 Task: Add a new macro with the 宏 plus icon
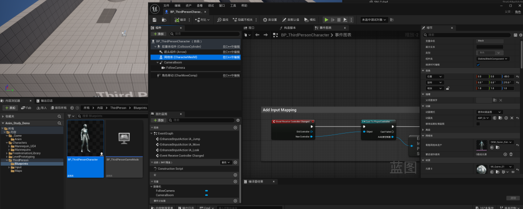[x=235, y=175]
